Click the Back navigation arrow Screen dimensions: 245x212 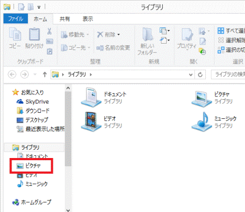click(x=12, y=75)
